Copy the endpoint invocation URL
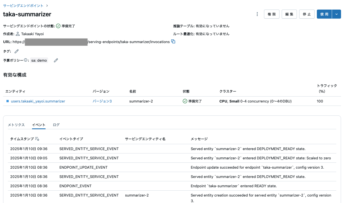This screenshot has height=203, width=343. click(173, 41)
